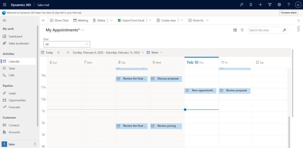Open Calls in the sidebar
Screen dimensions: 303x148
(x=18, y=75)
